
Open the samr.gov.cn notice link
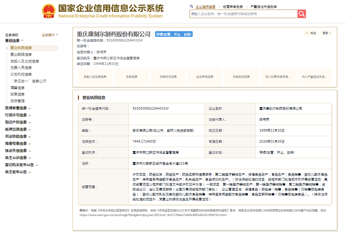(x=153, y=215)
